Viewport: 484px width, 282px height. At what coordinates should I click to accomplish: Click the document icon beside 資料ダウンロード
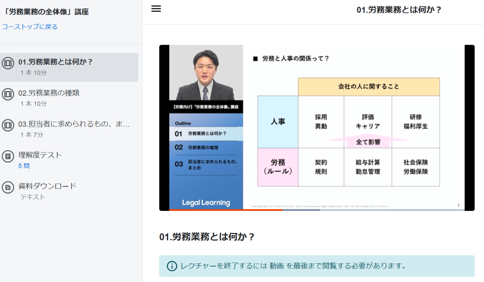(8, 187)
